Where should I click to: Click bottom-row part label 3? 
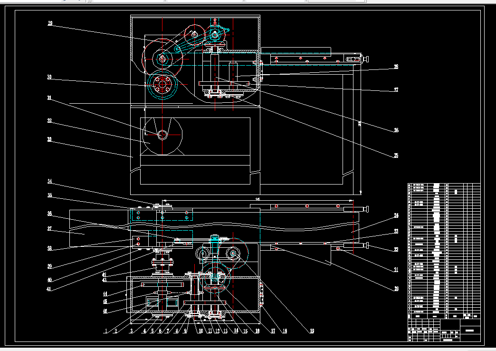(131, 331)
